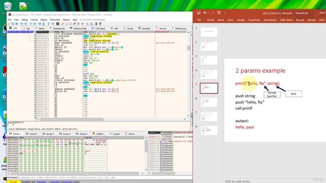Open the View menu in x64dbg

coord(16,20)
